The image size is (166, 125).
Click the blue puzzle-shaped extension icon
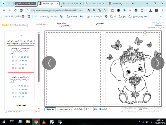[124, 10]
